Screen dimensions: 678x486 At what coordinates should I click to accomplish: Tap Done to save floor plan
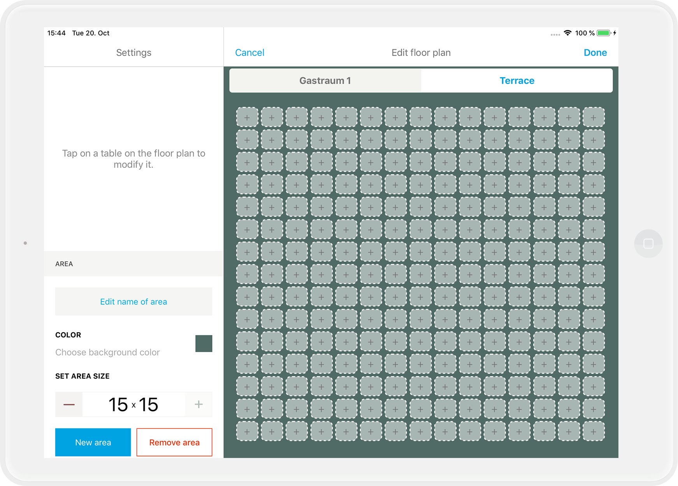point(595,53)
